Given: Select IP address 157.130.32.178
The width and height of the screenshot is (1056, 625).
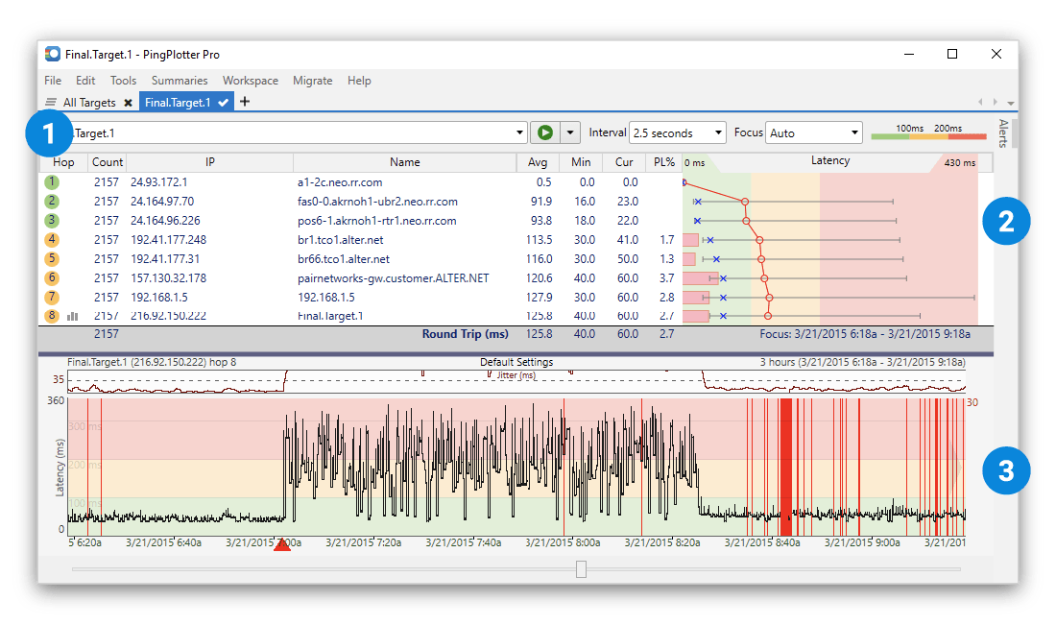Looking at the screenshot, I should [168, 278].
